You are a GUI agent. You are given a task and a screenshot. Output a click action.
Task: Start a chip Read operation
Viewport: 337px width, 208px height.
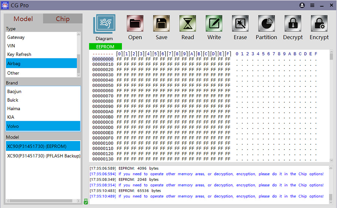pyautogui.click(x=188, y=24)
